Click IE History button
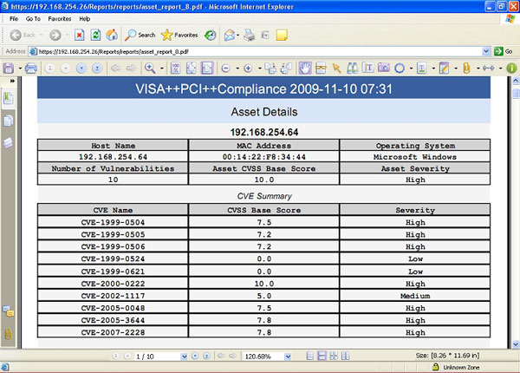 tap(210, 36)
